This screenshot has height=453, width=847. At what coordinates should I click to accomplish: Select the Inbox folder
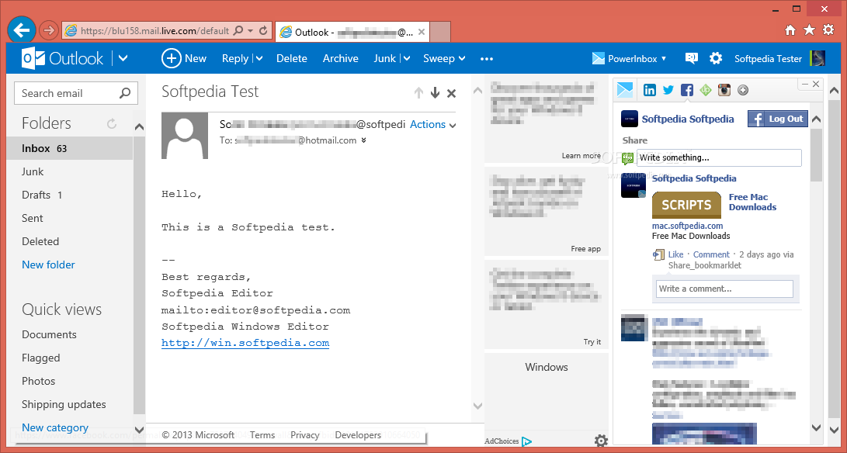tap(70, 148)
